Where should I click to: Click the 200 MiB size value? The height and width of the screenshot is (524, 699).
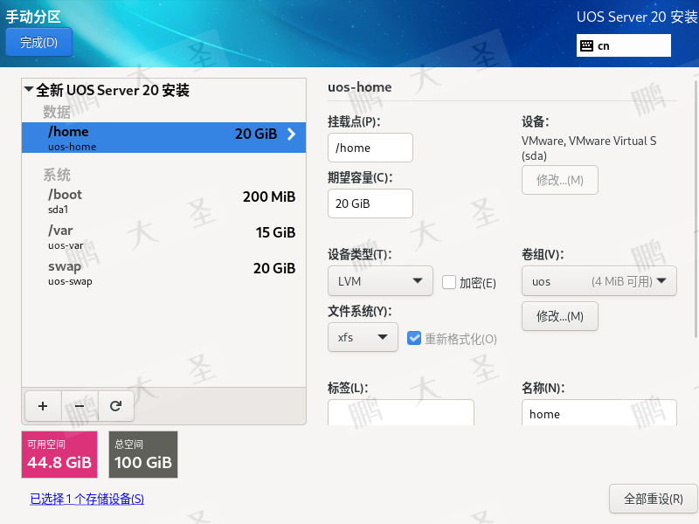[269, 196]
